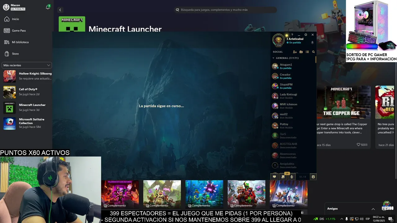Open third Complemento add-on thumbnail
Screen dimensions: 397x223
point(204,194)
